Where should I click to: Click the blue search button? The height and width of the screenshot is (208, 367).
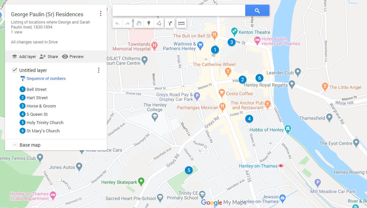point(257,11)
